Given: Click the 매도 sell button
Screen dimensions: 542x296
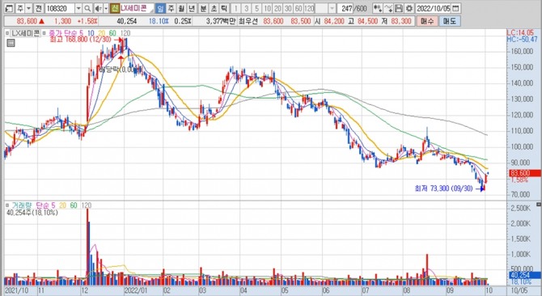Looking at the screenshot, I should tap(449, 21).
